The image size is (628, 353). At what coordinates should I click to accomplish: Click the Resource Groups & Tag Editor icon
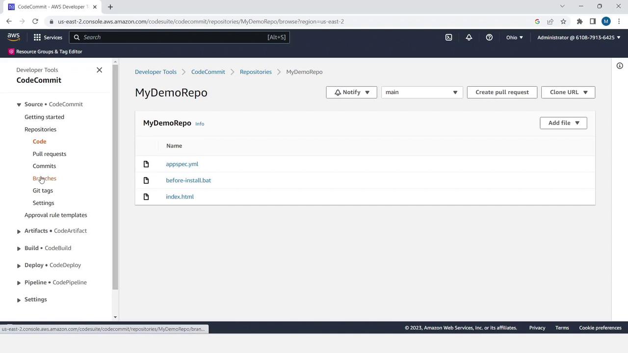(x=11, y=51)
